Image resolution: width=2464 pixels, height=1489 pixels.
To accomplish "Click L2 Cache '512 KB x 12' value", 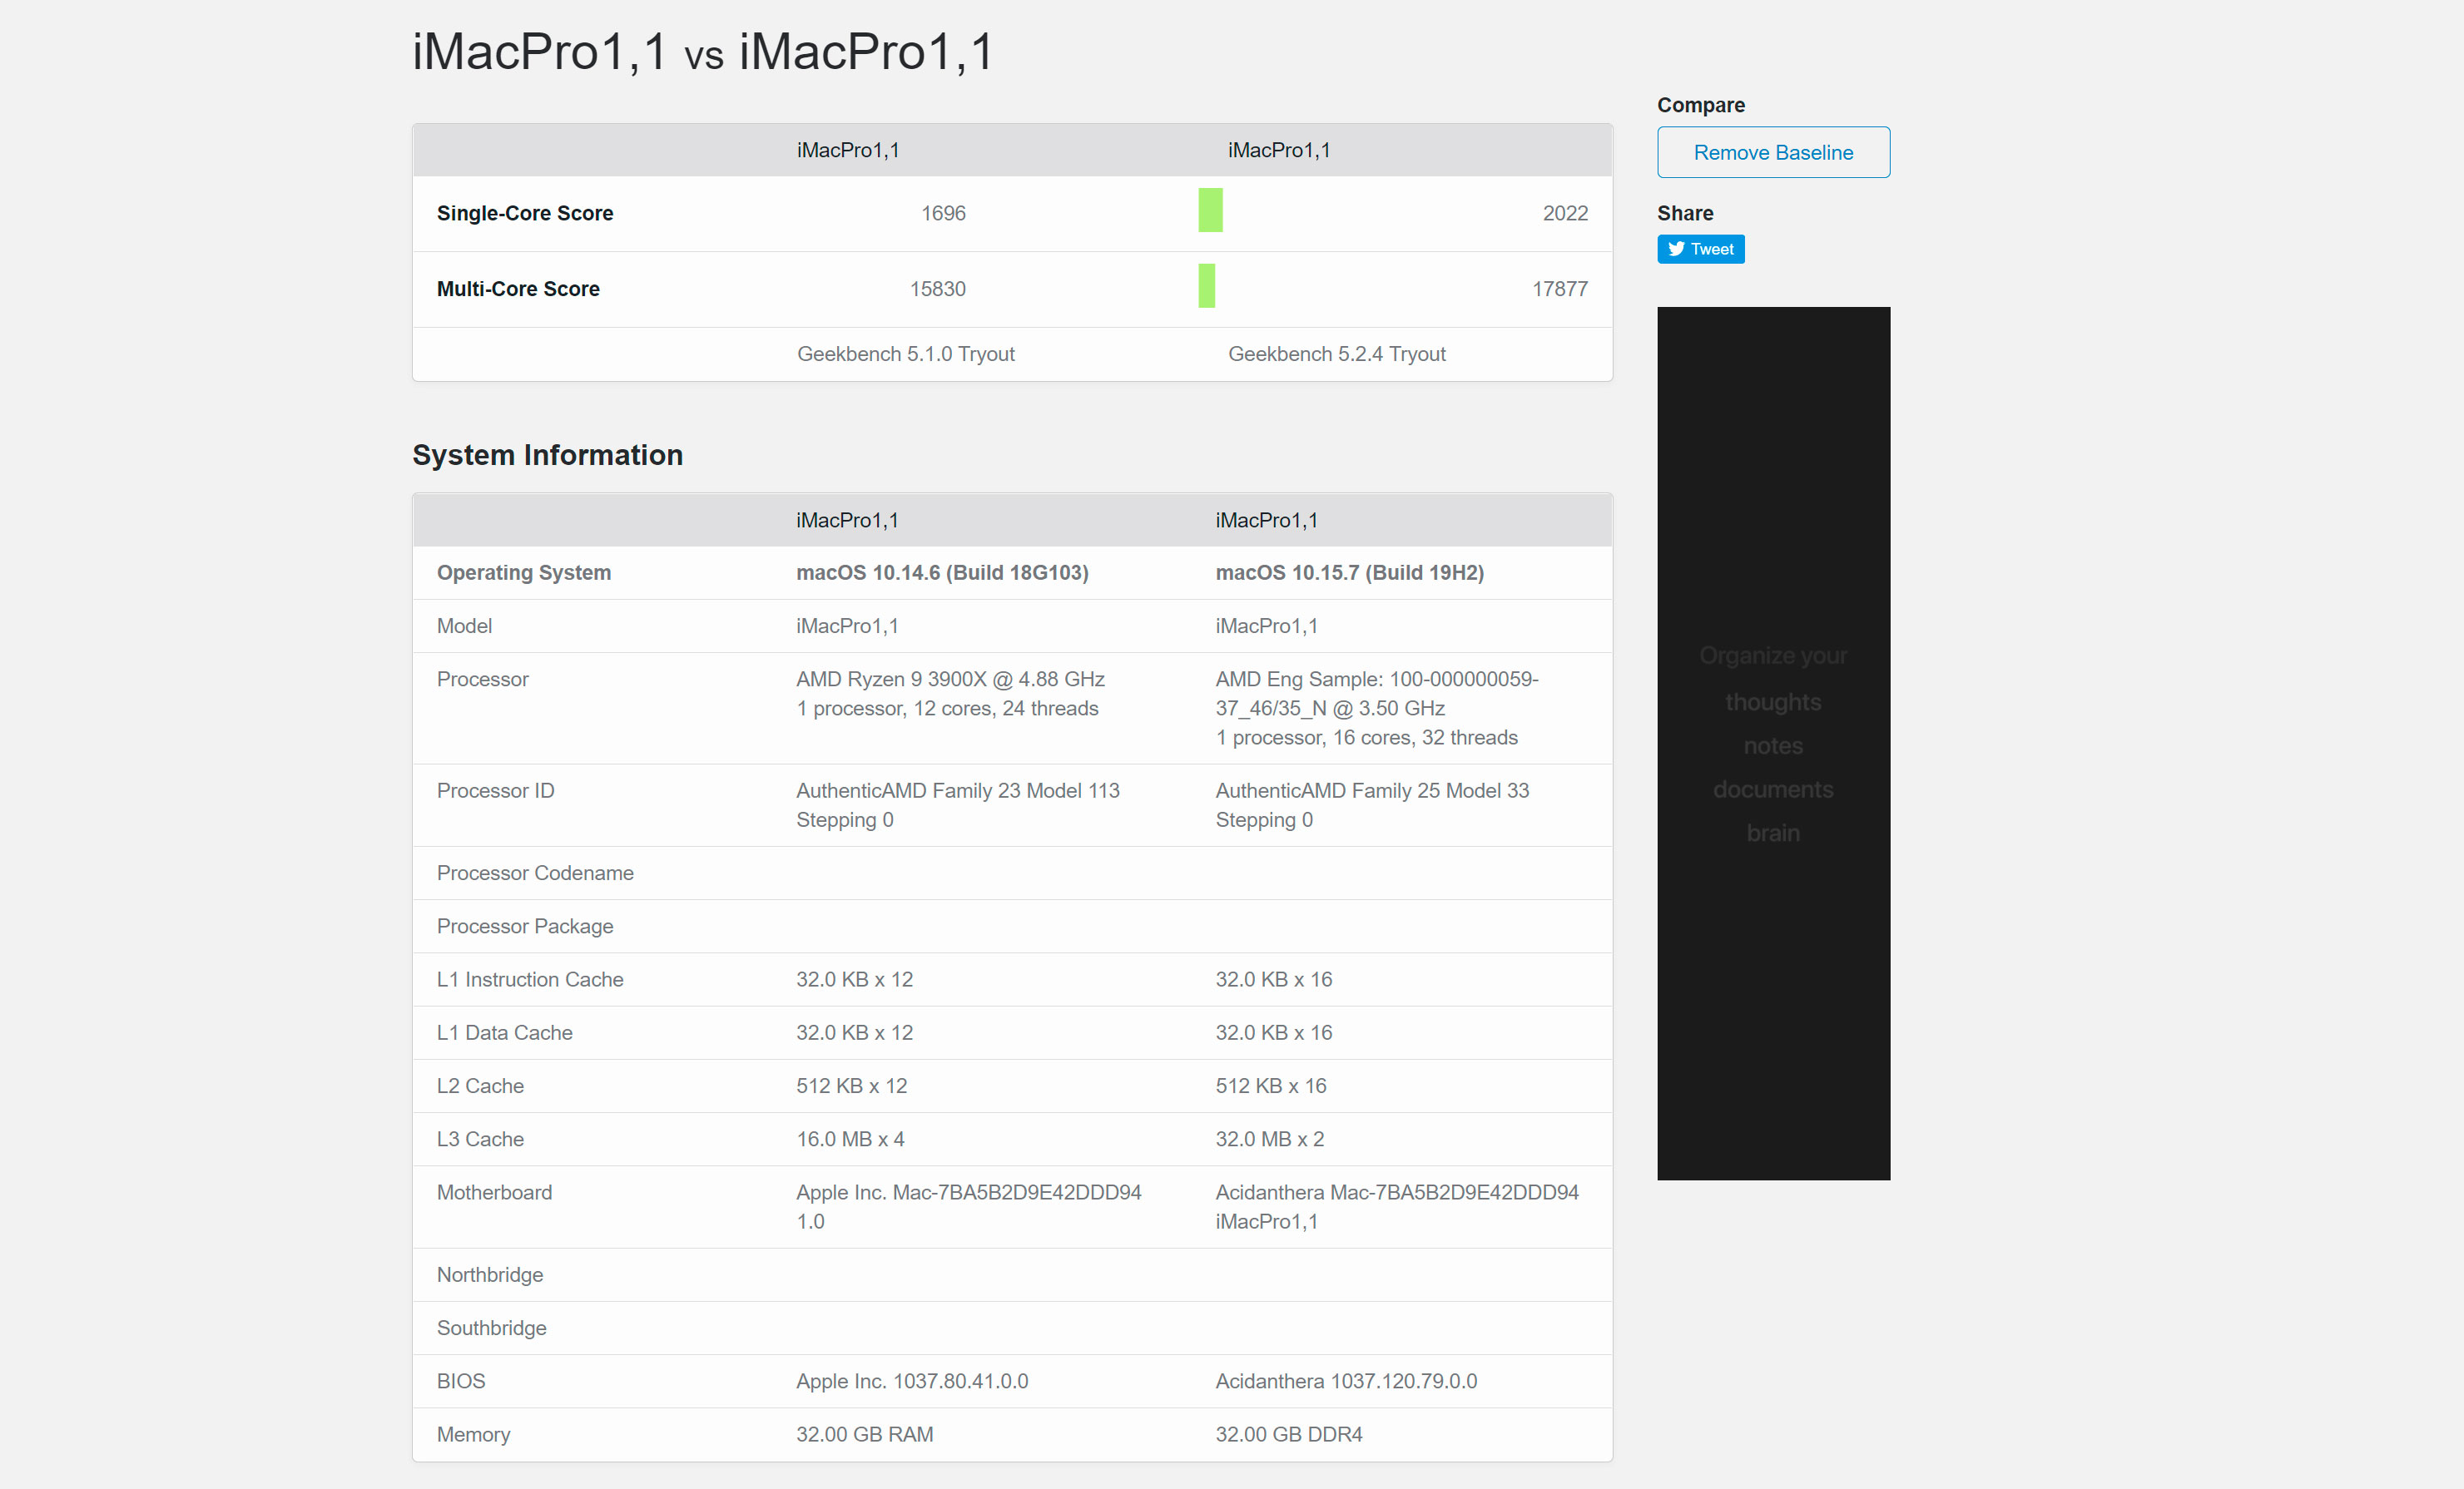I will click(x=851, y=1086).
